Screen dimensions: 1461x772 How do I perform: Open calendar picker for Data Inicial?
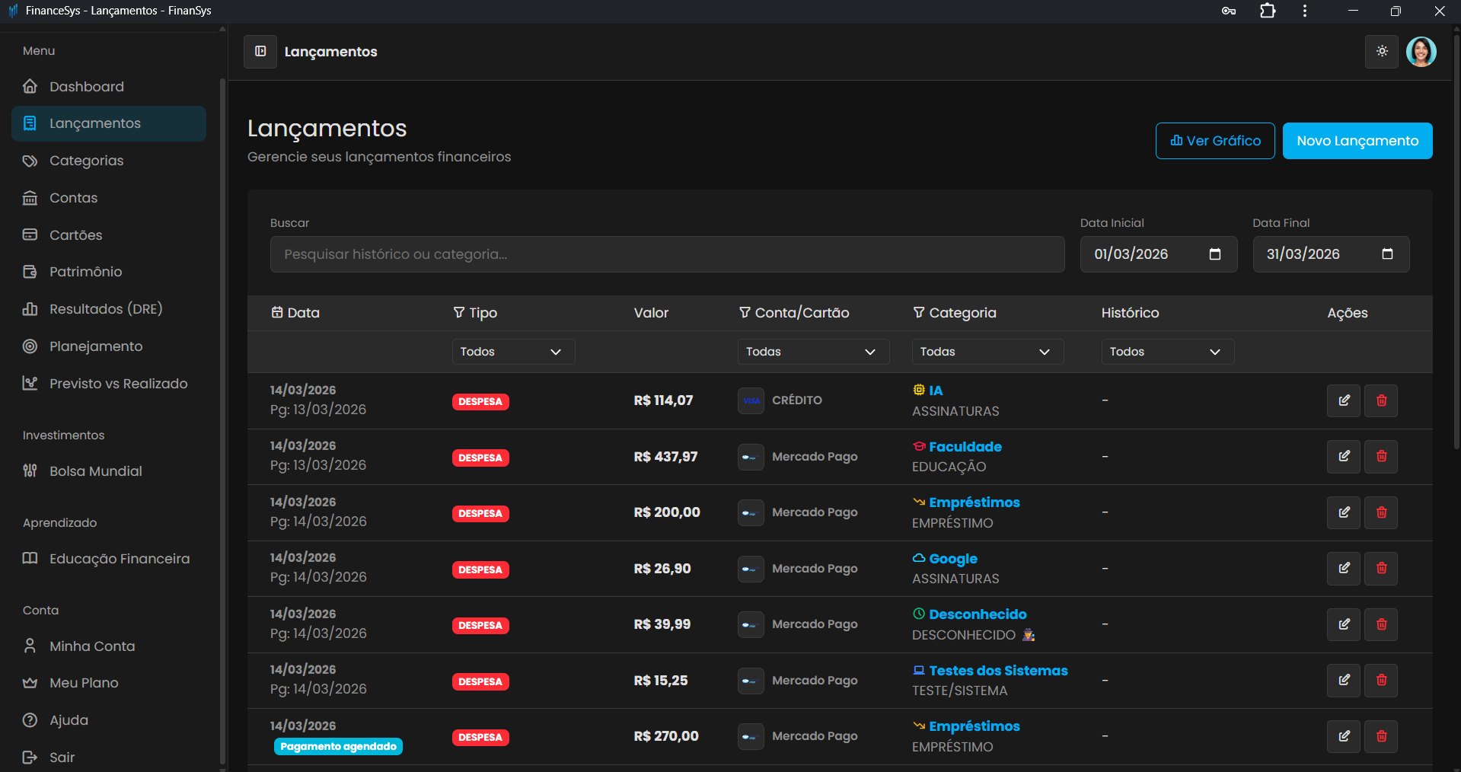click(x=1215, y=254)
